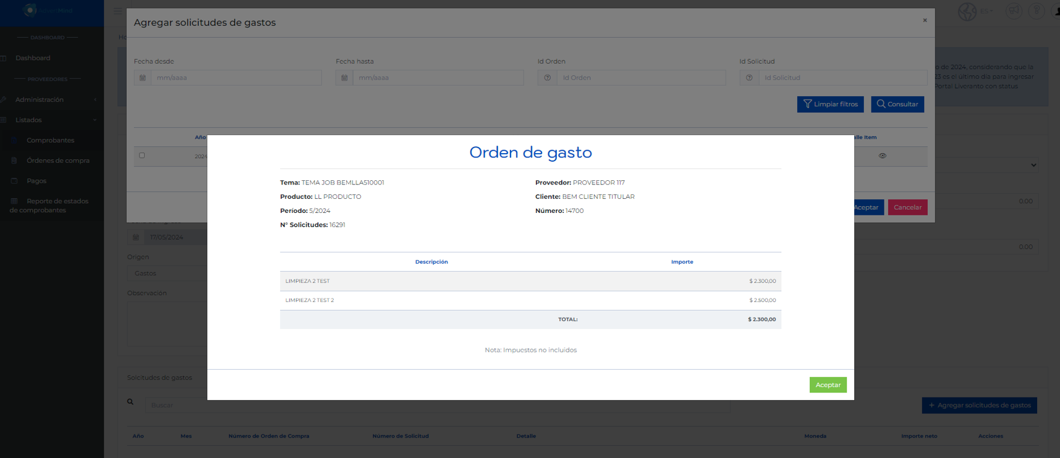Click the Tema value TEMA JOB BEMLLA510001
Image resolution: width=1060 pixels, height=458 pixels.
coord(343,183)
